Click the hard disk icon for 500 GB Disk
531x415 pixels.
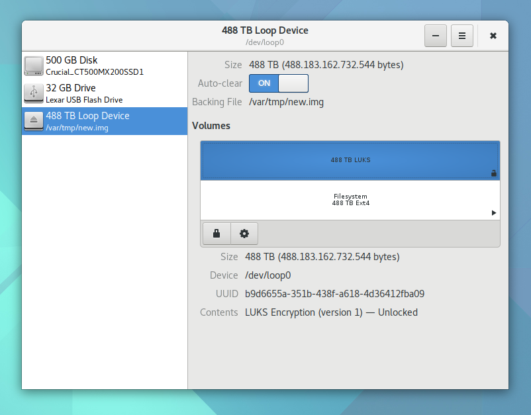point(33,66)
